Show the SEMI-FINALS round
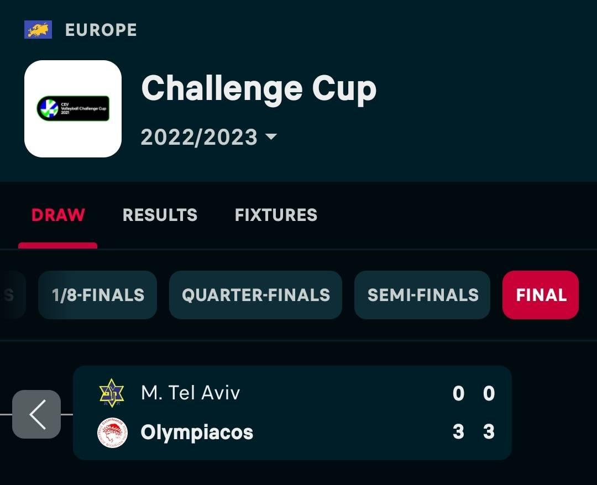 [422, 295]
